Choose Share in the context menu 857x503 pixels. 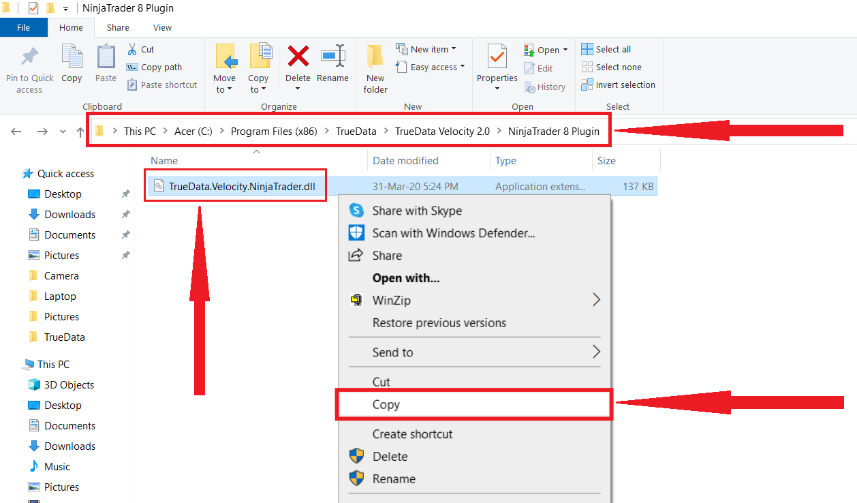tap(475, 256)
